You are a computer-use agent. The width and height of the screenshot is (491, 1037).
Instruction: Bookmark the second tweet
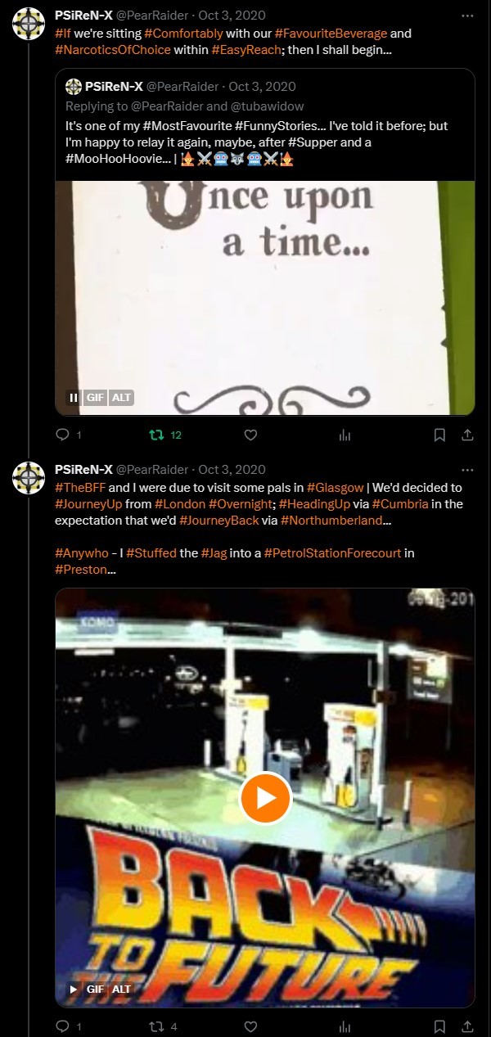439,1026
